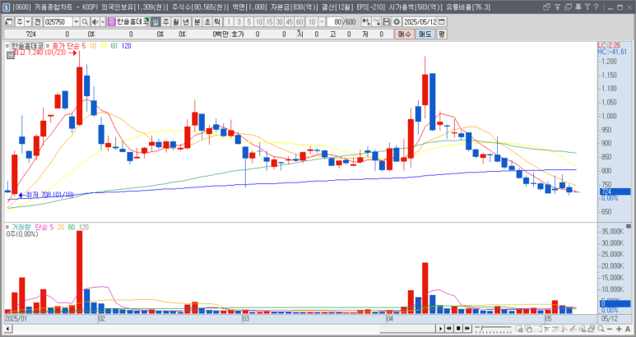Select the 45 interval button
Screen dimensions: 636x337
click(x=289, y=22)
